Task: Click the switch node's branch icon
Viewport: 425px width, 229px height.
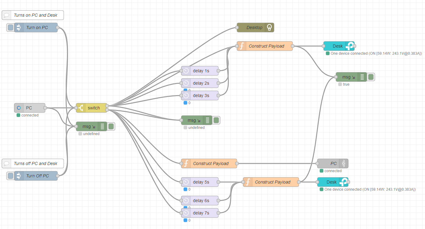Action: [x=80, y=108]
